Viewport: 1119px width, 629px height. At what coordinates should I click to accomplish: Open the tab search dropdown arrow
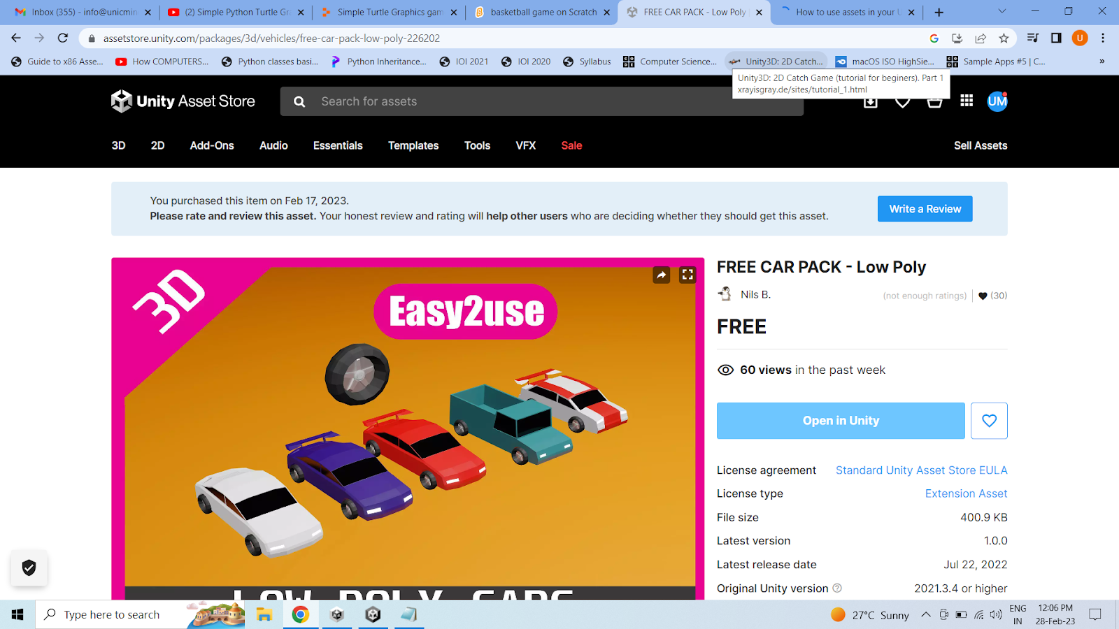tap(1002, 11)
